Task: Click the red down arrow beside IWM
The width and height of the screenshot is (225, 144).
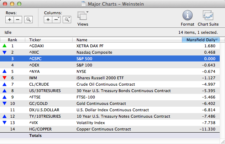Action: pyautogui.click(x=4, y=78)
